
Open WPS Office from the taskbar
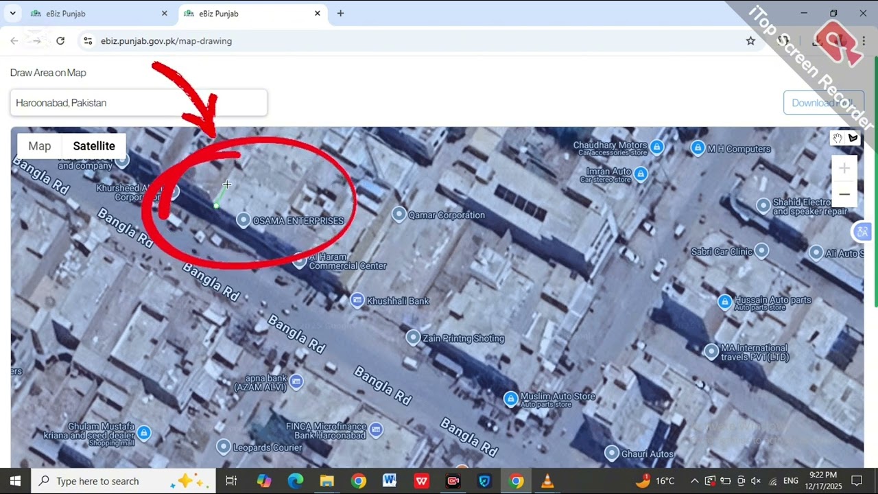(x=422, y=481)
